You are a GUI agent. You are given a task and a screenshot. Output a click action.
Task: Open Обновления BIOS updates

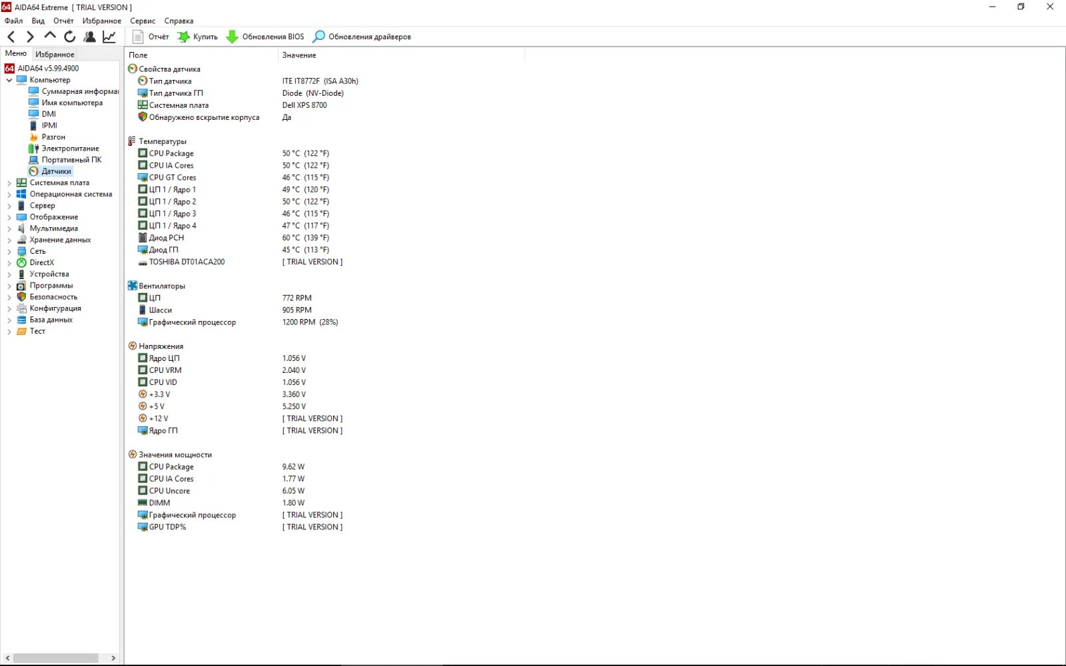click(265, 37)
